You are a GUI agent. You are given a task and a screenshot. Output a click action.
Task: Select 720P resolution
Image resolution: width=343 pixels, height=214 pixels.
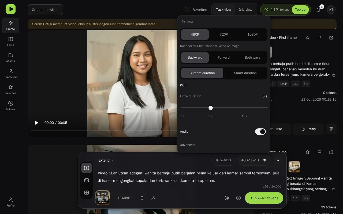[x=224, y=35]
